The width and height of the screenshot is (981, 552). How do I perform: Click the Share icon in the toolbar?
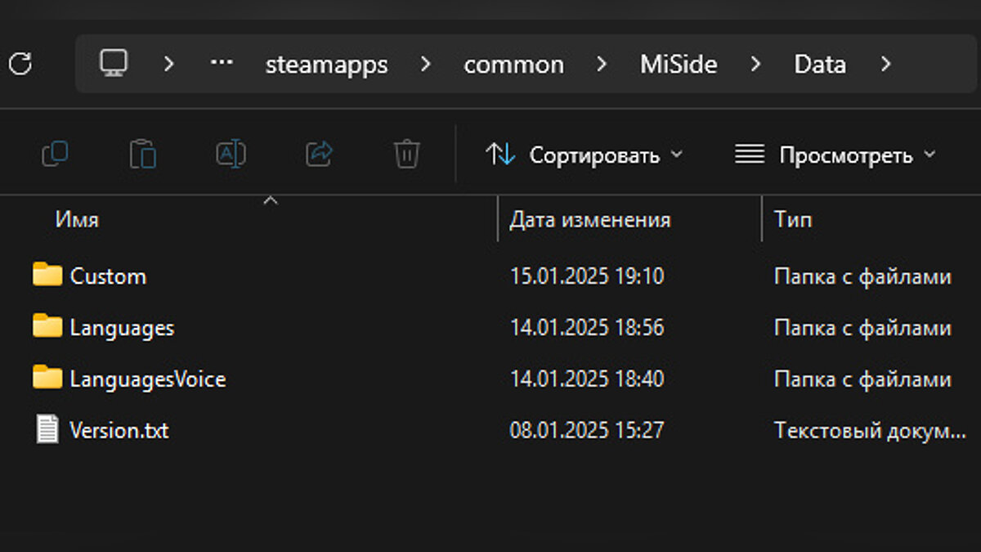pos(319,154)
